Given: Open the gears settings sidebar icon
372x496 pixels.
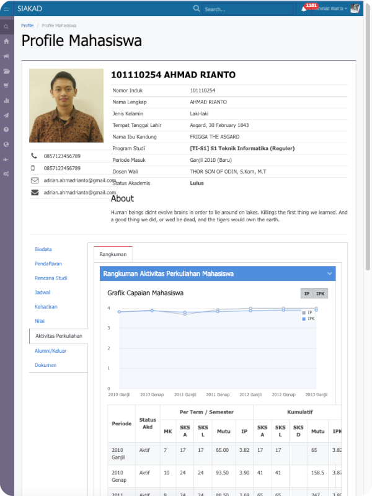Looking at the screenshot, I should (6, 174).
